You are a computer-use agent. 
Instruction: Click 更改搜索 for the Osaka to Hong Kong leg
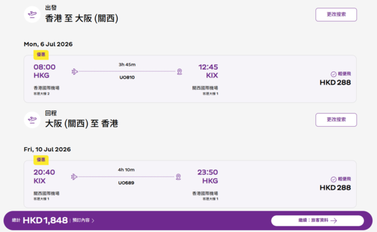tap(336, 120)
